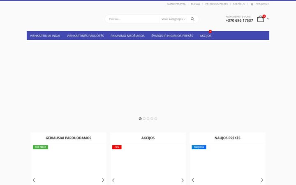Click the Paskambinkite mums label
296x185 pixels.
238,16
